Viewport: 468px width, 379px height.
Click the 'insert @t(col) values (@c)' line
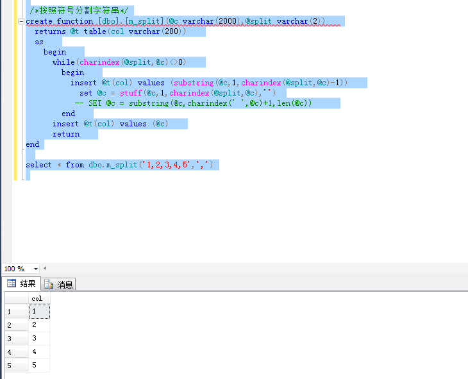(110, 124)
